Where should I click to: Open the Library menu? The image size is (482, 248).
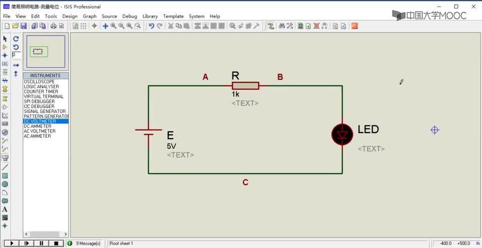click(x=150, y=16)
